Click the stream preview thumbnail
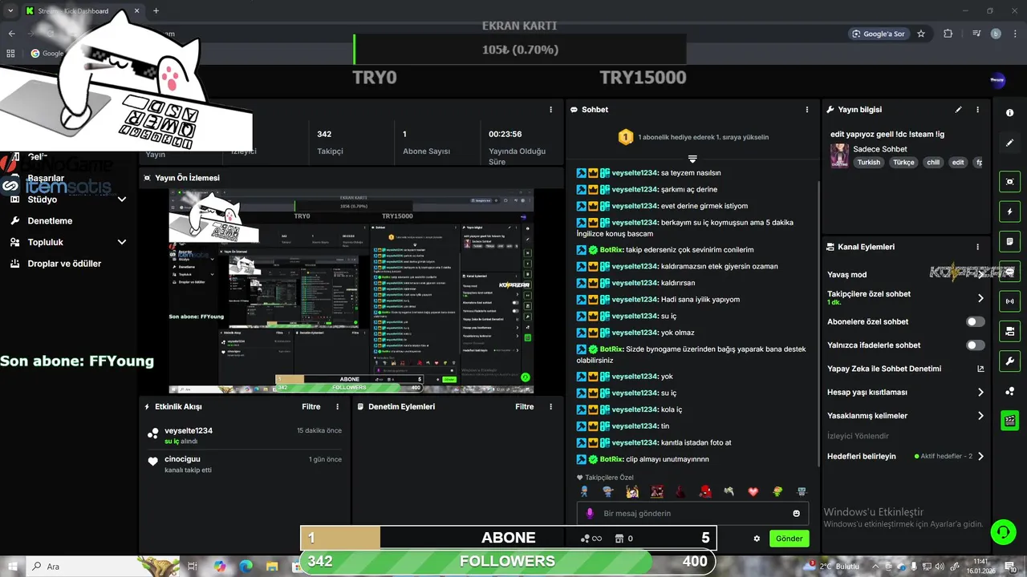The image size is (1027, 577). click(351, 292)
